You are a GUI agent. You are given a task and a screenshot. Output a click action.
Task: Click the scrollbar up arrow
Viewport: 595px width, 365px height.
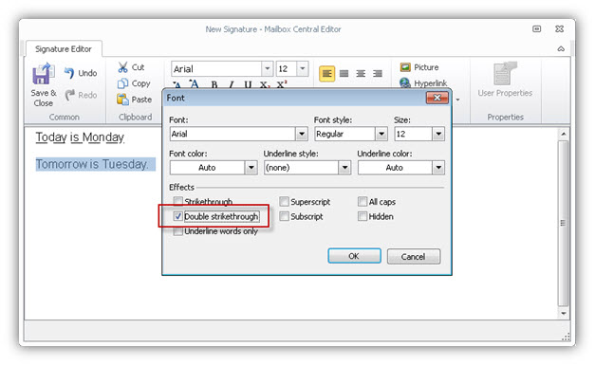tap(564, 134)
